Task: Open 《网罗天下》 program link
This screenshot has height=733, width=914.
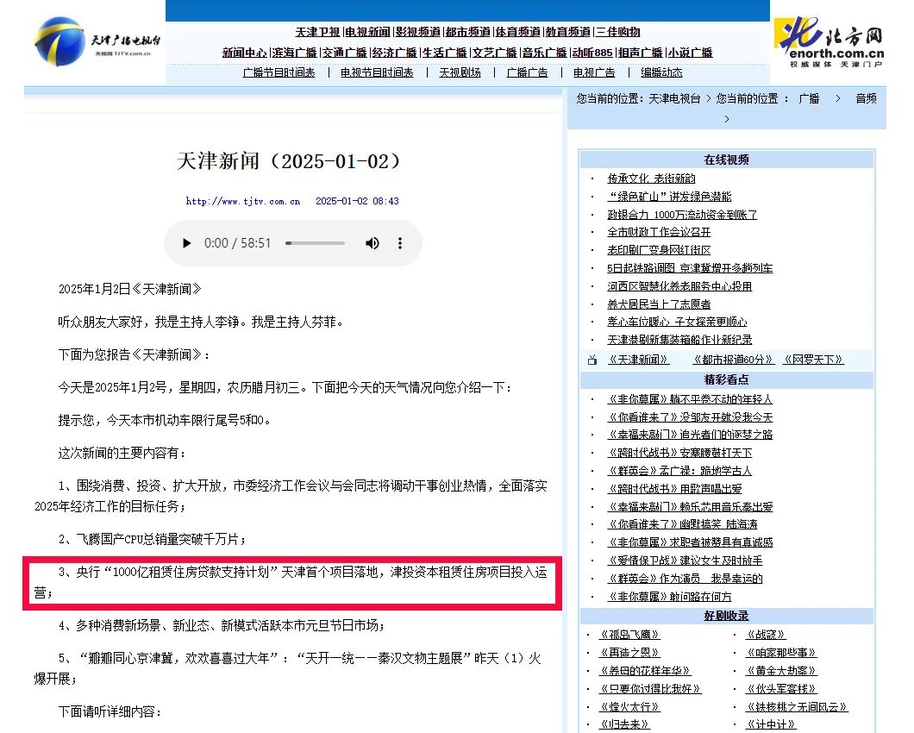Action: point(813,360)
